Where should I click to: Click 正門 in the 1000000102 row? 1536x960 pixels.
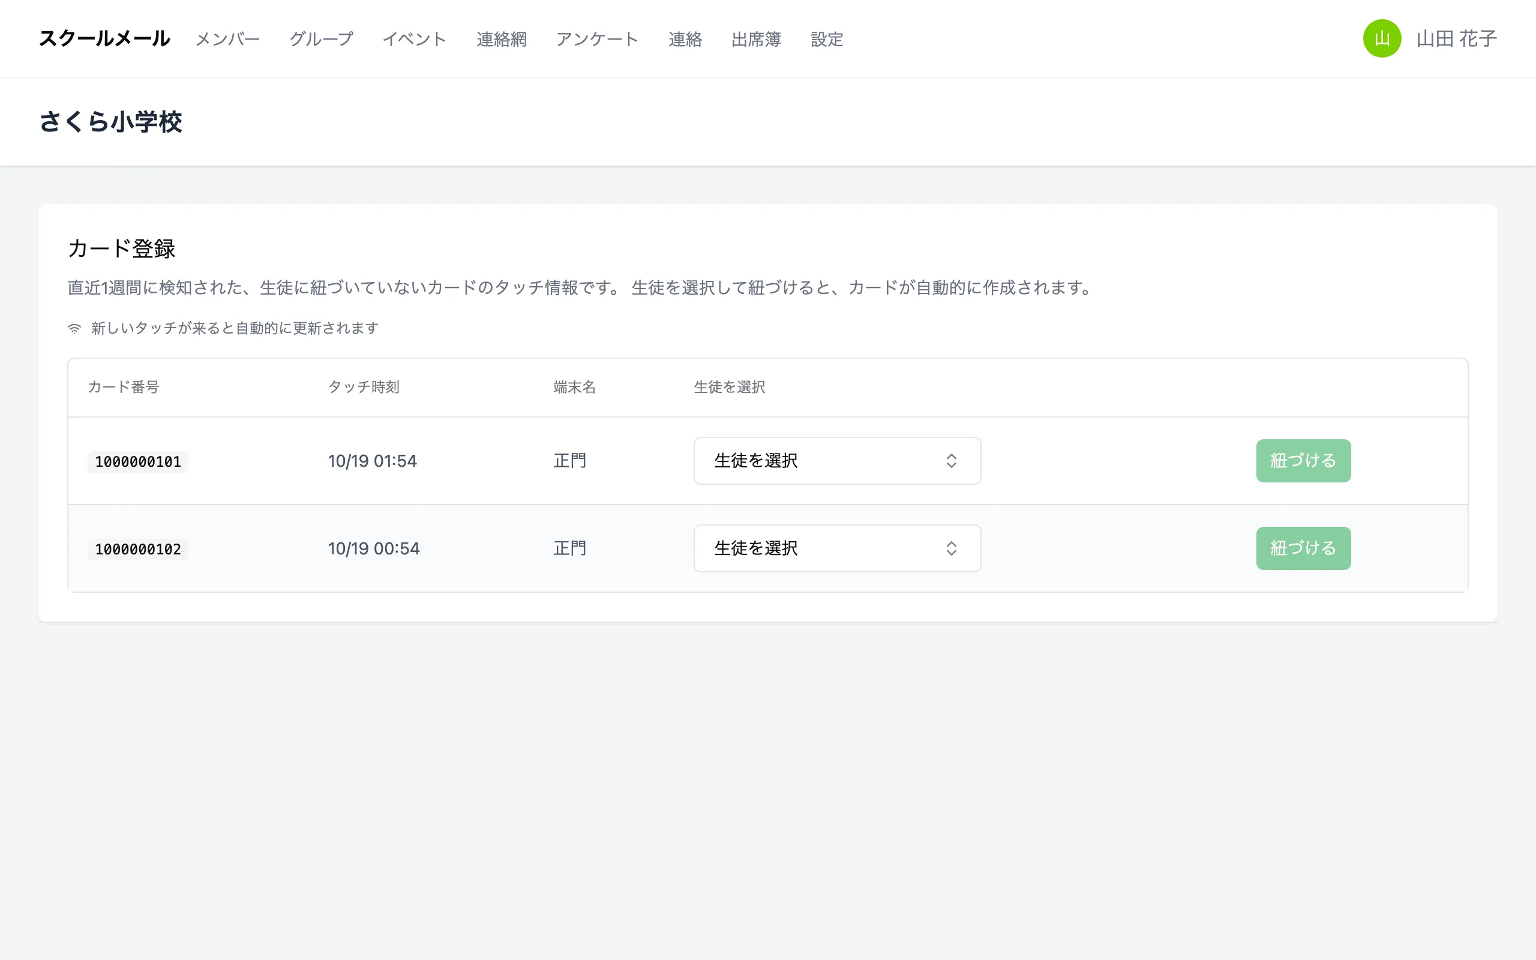pos(570,548)
